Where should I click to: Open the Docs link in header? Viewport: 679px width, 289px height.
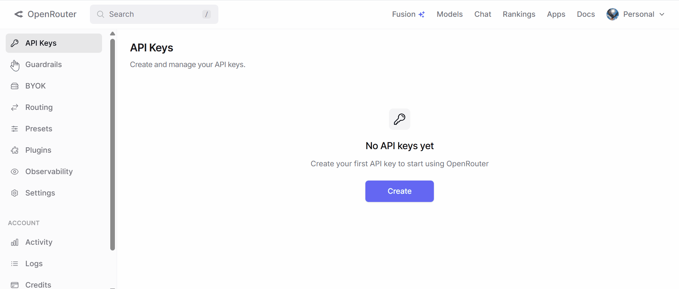click(586, 14)
